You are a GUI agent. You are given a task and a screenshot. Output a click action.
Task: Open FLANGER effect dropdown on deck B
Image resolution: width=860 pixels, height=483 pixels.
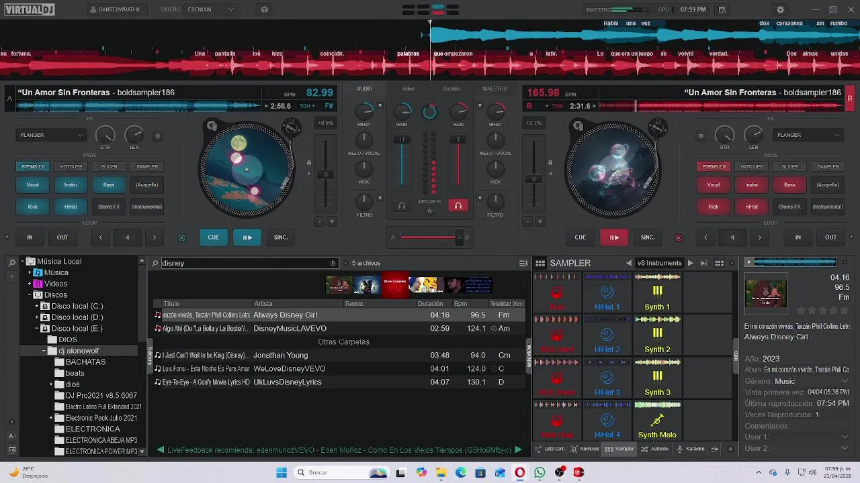coord(808,135)
